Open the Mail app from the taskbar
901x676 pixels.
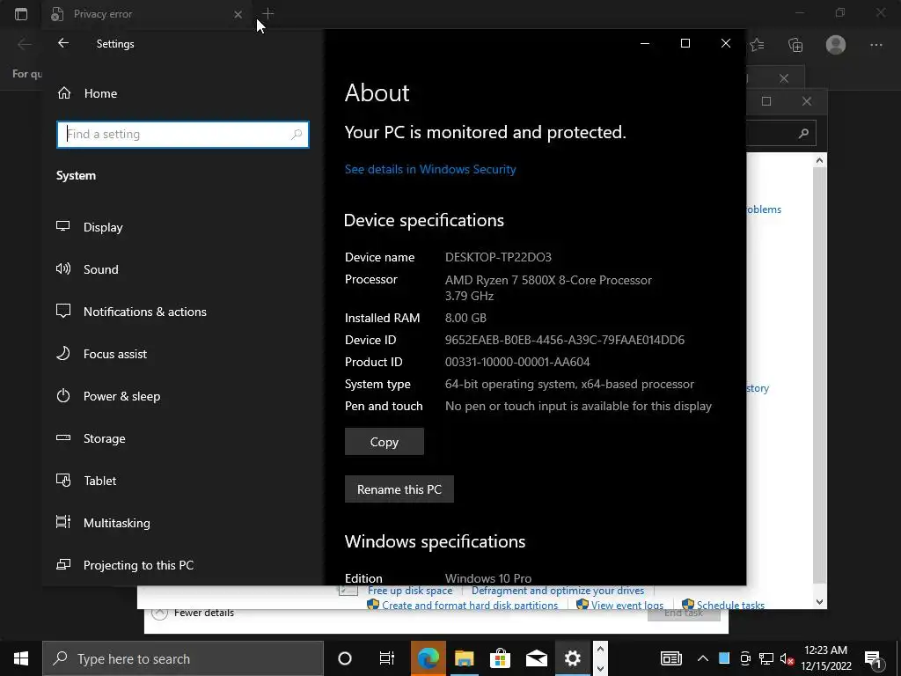[537, 658]
